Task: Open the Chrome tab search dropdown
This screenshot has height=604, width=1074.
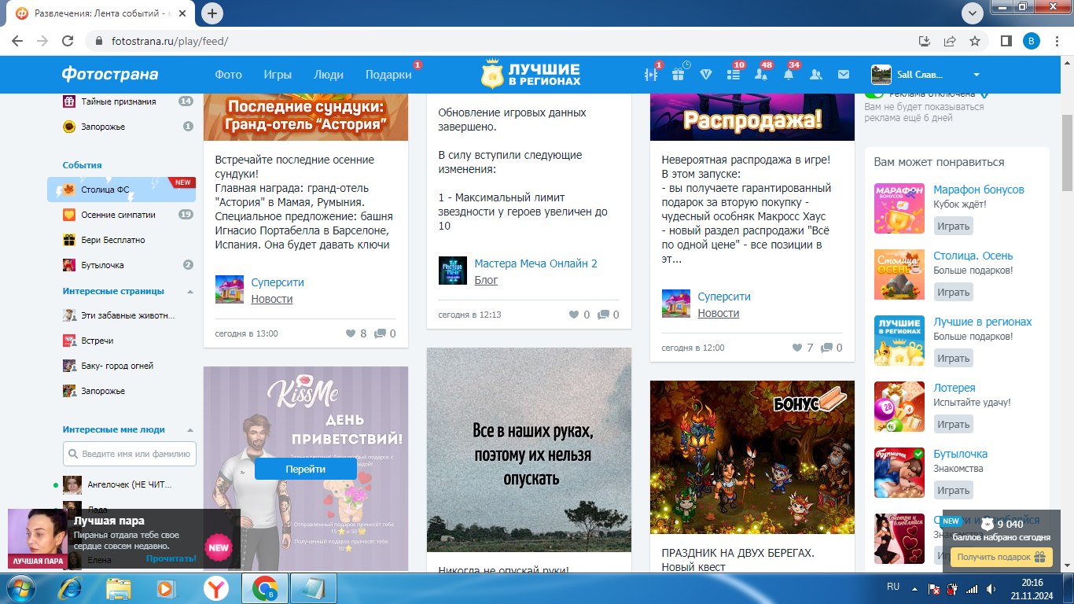Action: 973,13
